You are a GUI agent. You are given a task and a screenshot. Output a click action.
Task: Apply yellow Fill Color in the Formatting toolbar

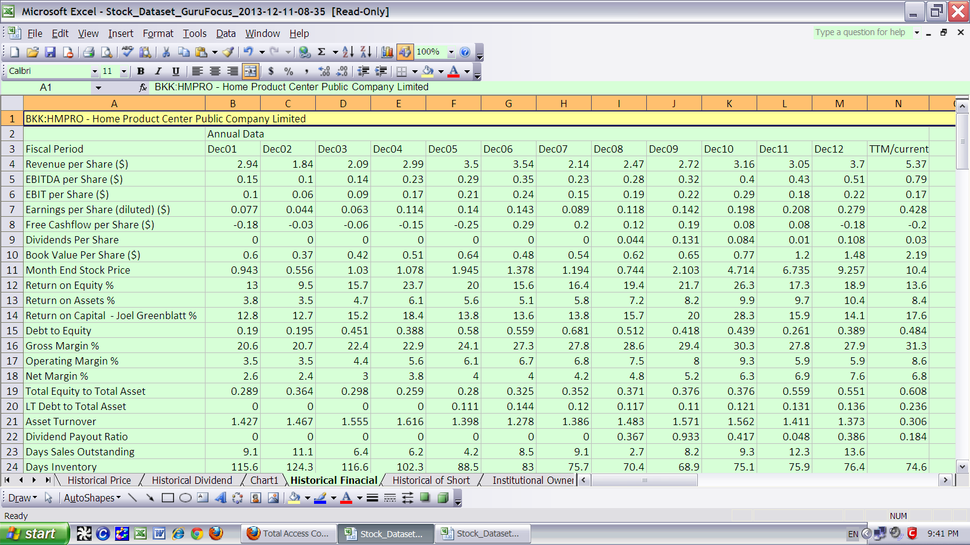click(x=428, y=71)
